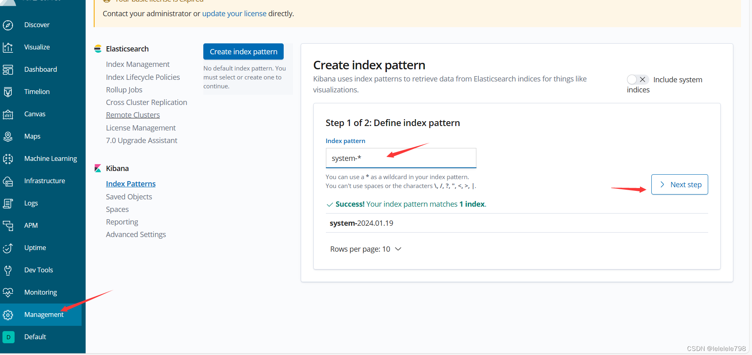The height and width of the screenshot is (355, 752).
Task: Open Discover from the sidebar
Action: [x=37, y=25]
